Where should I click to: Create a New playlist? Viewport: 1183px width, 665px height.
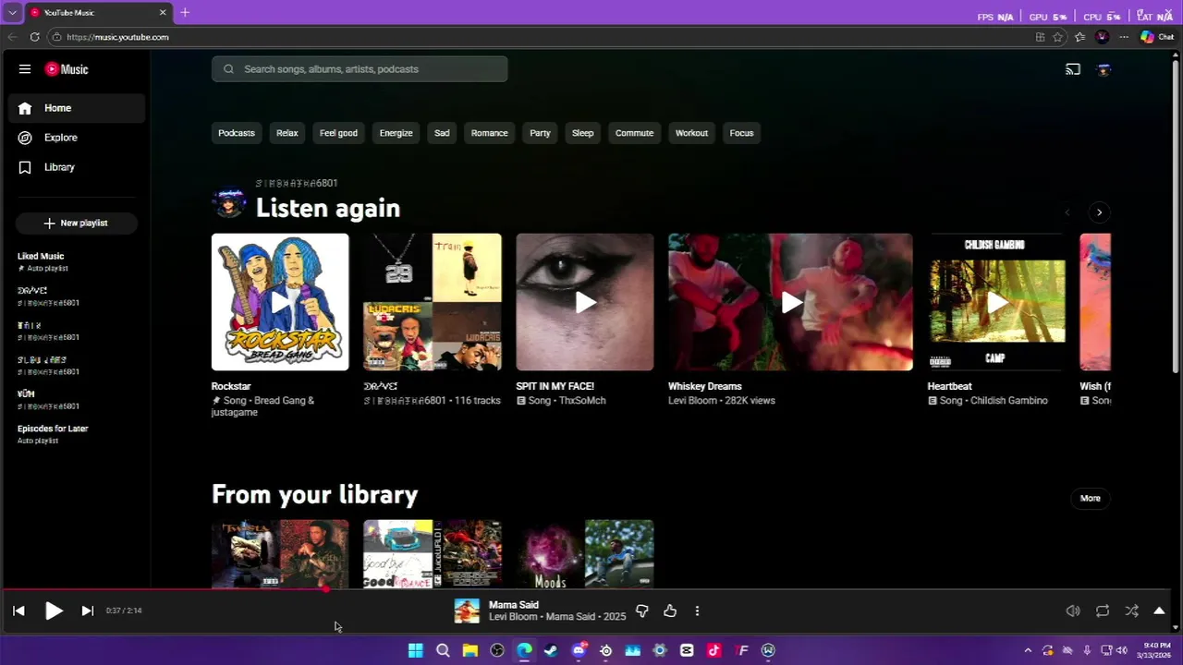(76, 224)
